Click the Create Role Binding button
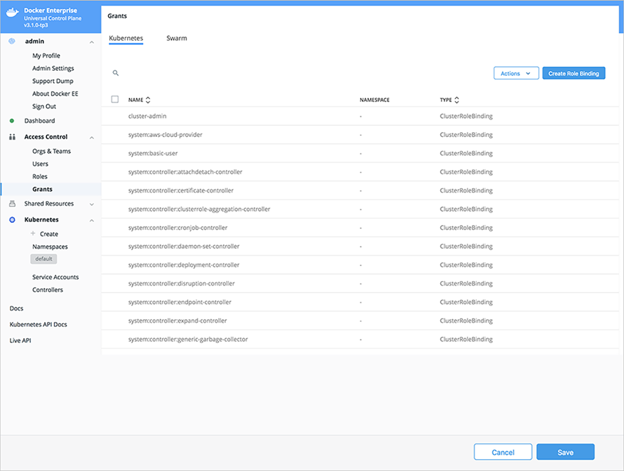The width and height of the screenshot is (624, 471). click(573, 73)
